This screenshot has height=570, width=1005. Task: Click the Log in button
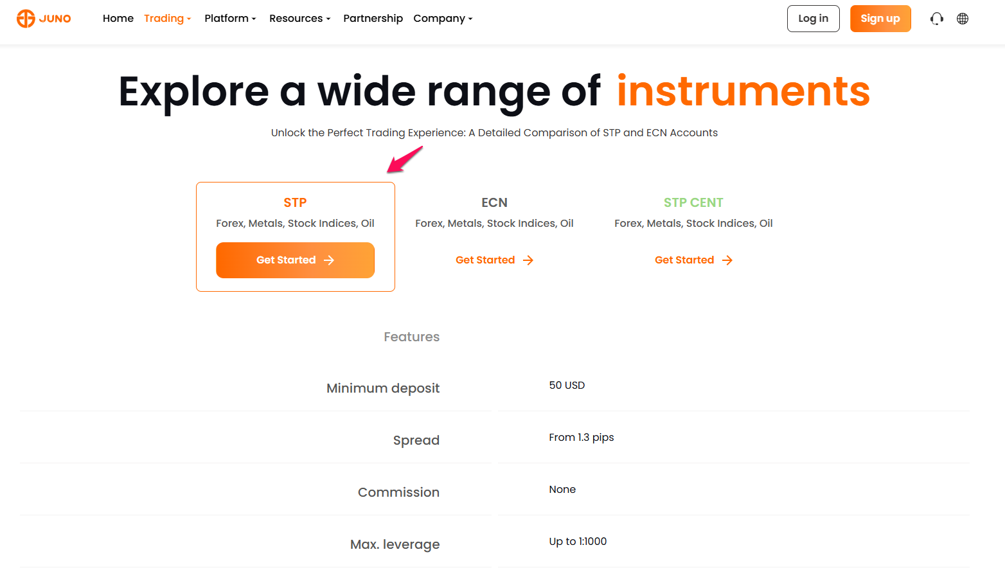tap(814, 19)
